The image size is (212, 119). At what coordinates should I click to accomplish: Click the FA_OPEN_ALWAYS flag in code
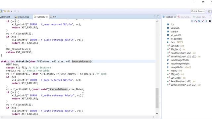pos(66,74)
